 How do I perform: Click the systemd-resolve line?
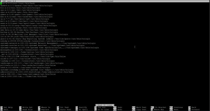click(43, 45)
